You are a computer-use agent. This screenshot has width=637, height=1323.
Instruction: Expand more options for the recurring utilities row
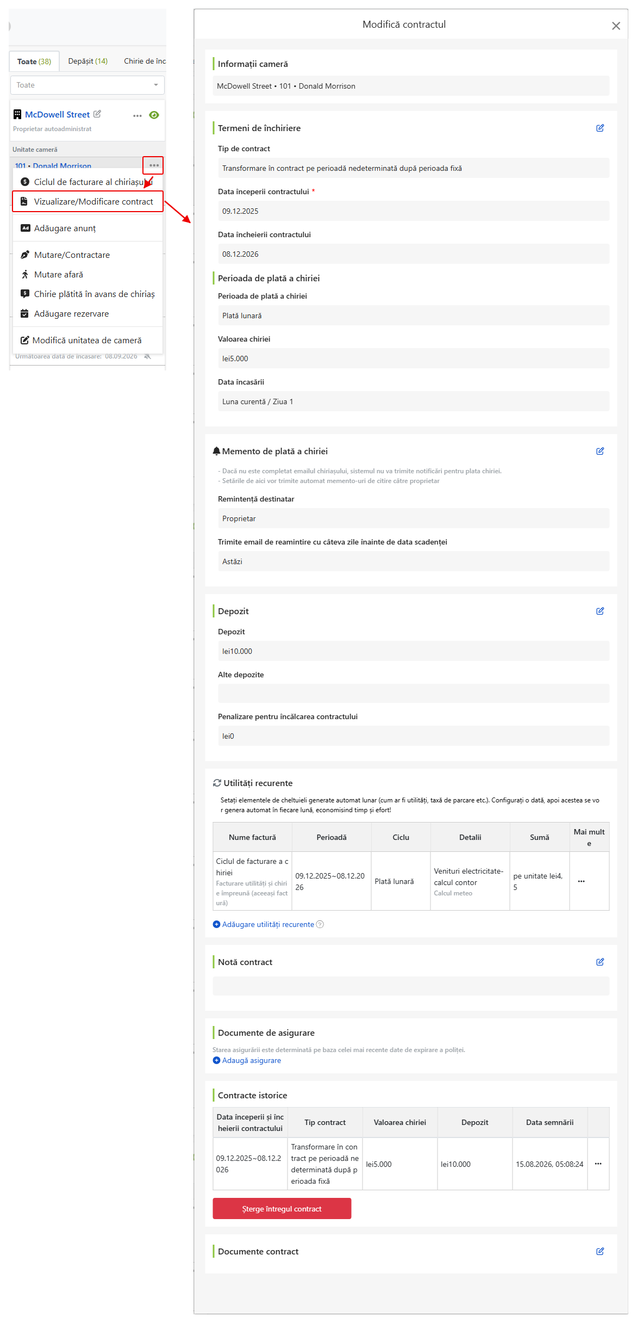coord(582,881)
